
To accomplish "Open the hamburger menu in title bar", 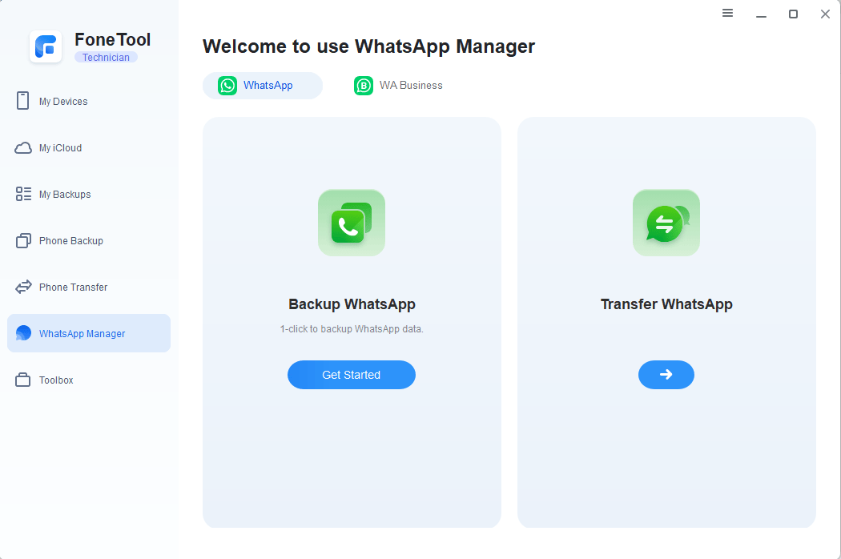I will (x=727, y=14).
